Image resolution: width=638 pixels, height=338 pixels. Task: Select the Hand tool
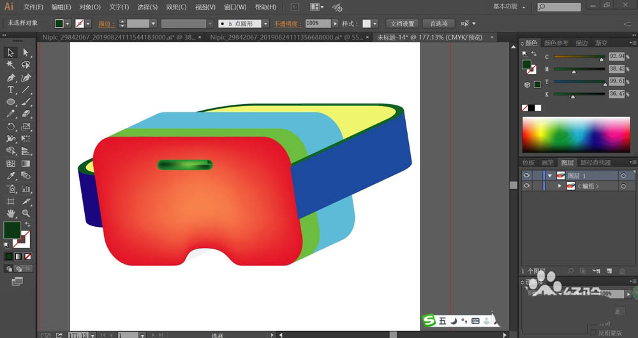click(11, 213)
